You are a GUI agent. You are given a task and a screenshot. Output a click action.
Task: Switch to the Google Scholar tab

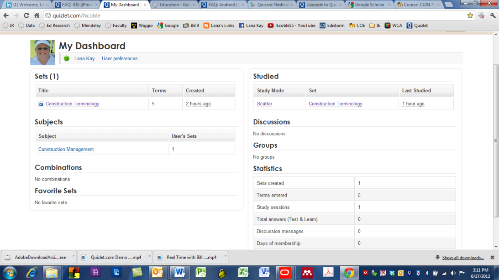coord(369,5)
